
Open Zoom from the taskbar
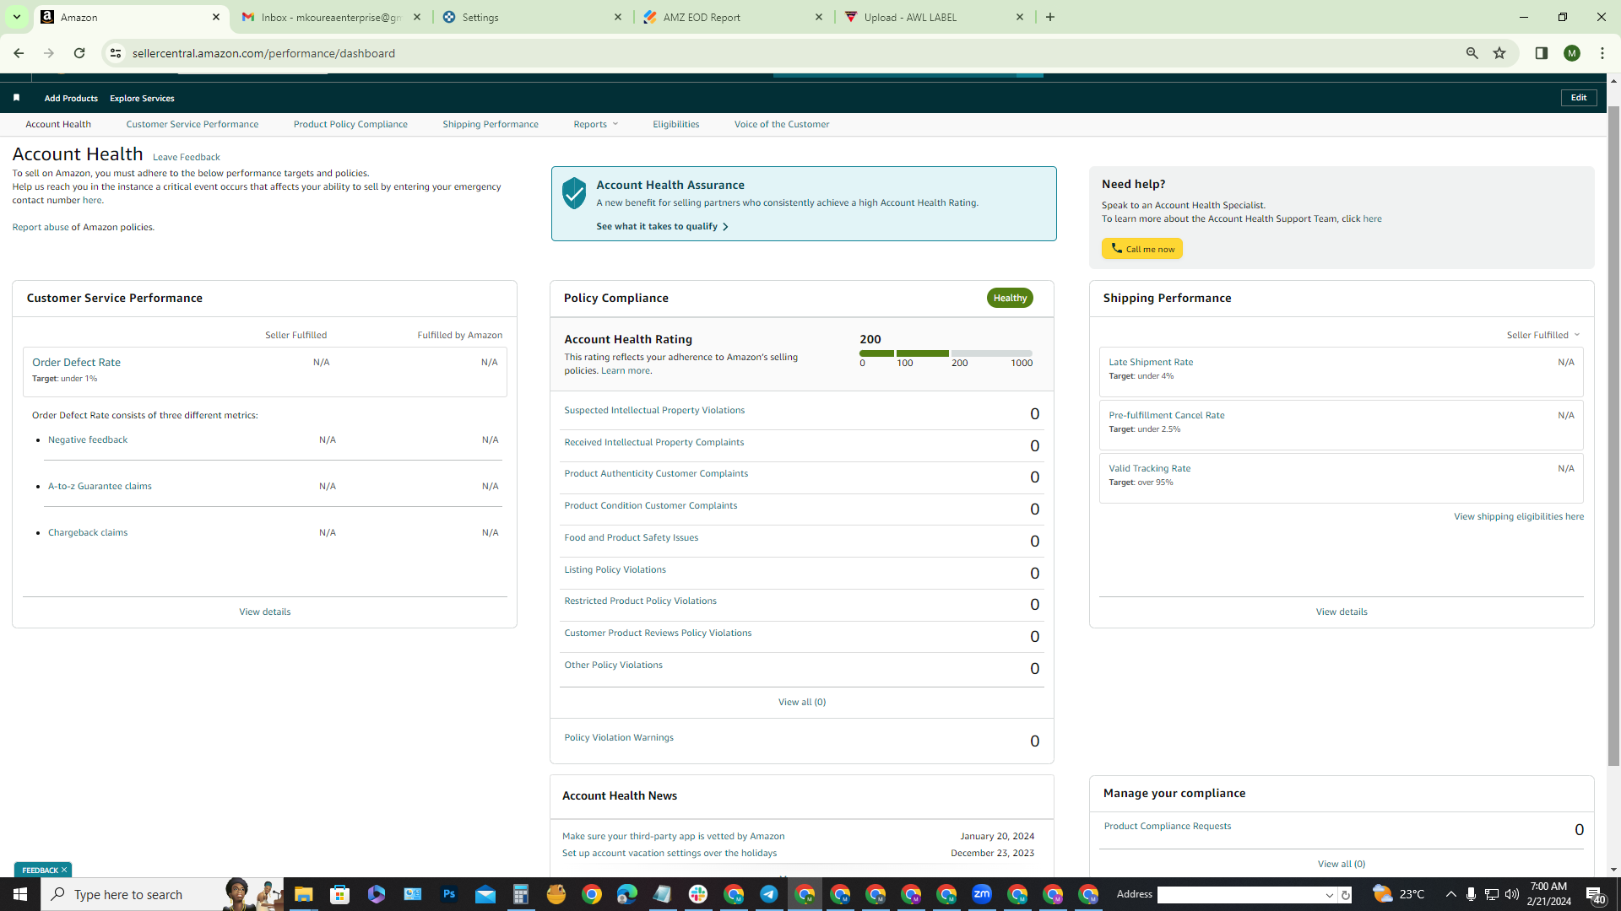point(982,894)
